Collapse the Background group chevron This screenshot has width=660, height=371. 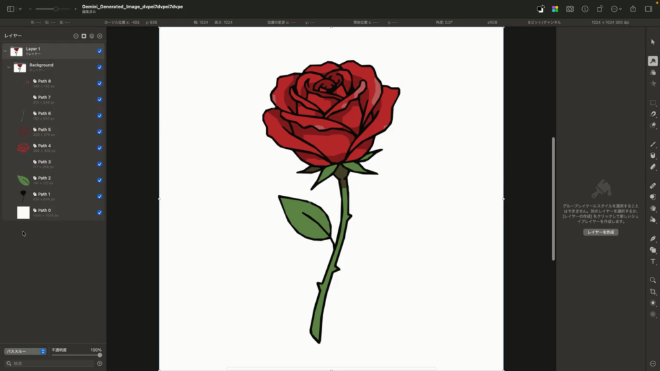9,67
